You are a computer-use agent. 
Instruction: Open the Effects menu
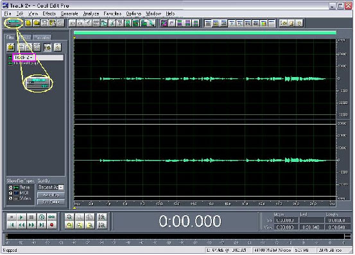click(x=49, y=13)
